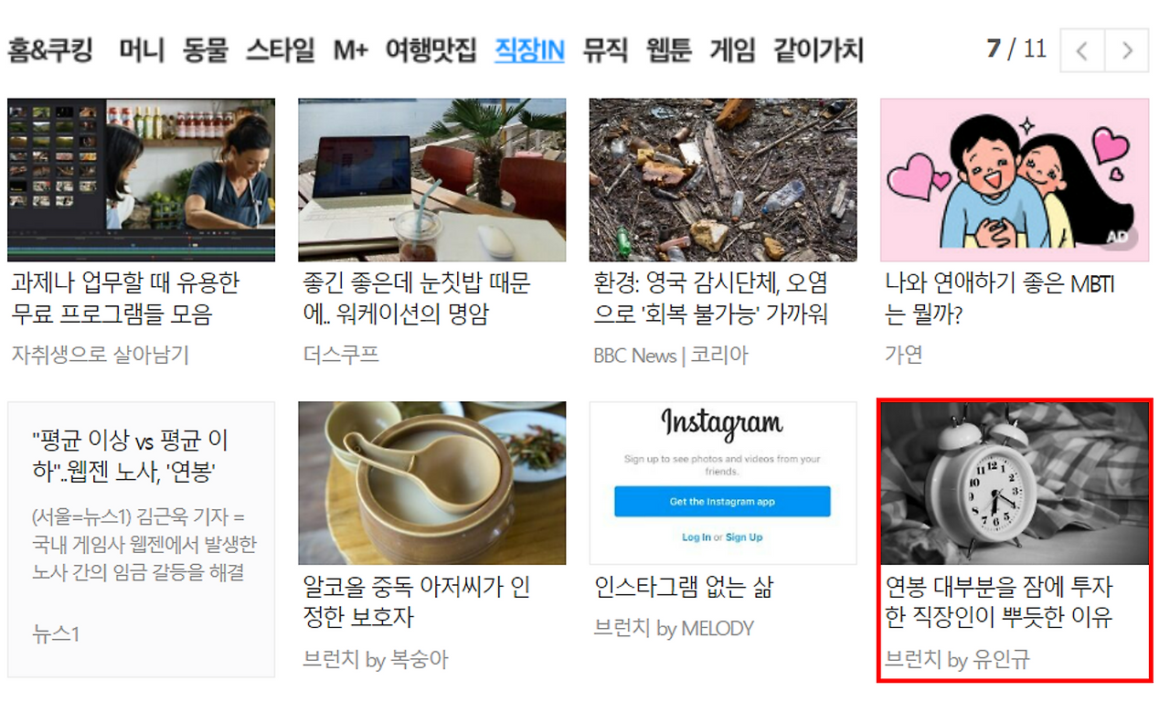
Task: Open the 여행맛집 tab
Action: 431,49
